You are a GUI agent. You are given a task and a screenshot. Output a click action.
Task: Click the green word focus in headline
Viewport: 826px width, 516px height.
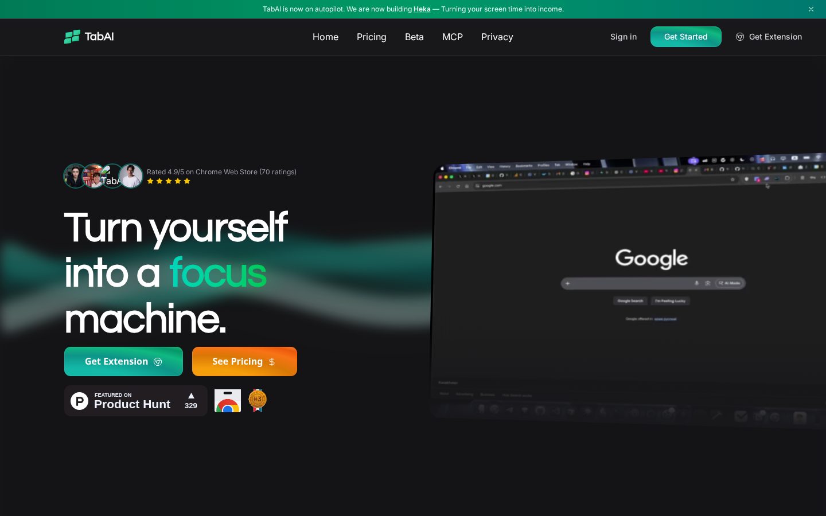point(218,273)
